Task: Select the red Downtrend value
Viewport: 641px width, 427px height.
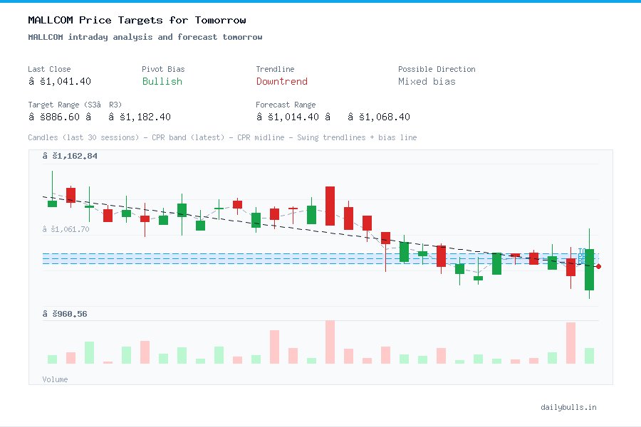Action: [281, 81]
